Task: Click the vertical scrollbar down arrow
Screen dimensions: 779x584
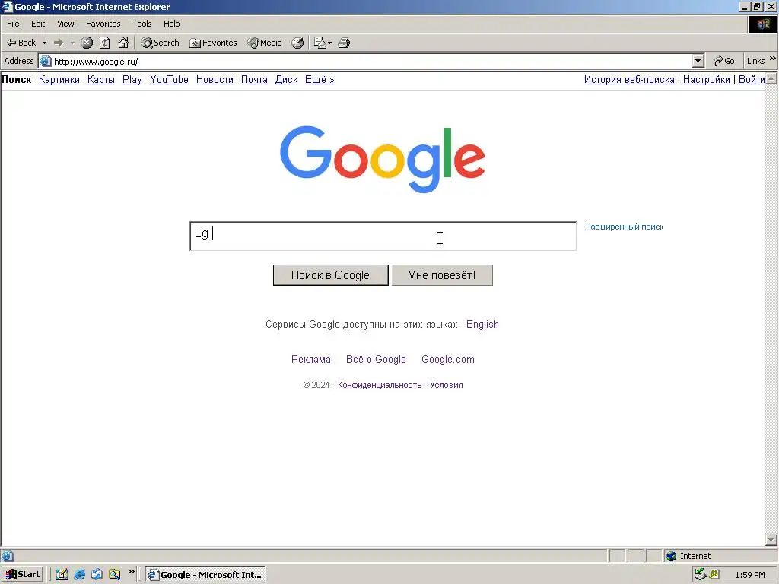Action: point(771,539)
